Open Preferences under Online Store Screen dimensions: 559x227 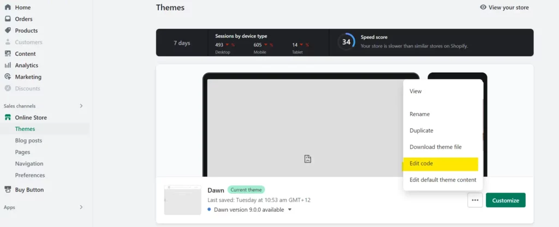click(30, 175)
